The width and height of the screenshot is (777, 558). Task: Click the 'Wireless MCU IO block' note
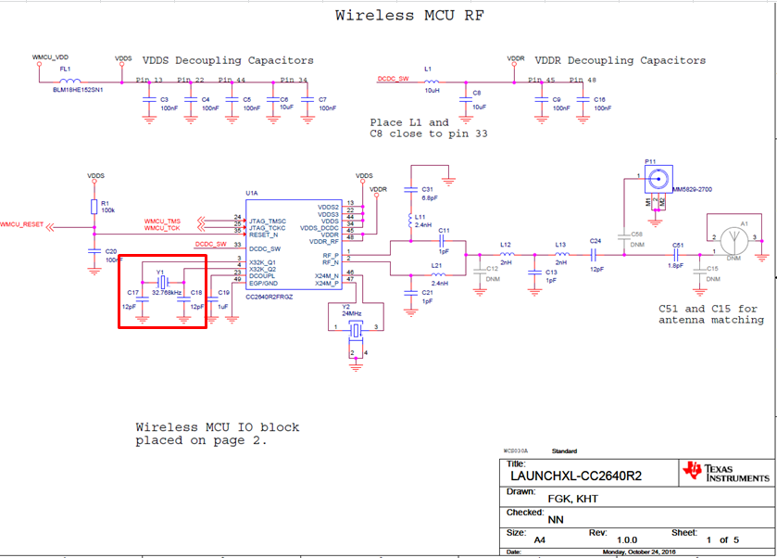[218, 434]
